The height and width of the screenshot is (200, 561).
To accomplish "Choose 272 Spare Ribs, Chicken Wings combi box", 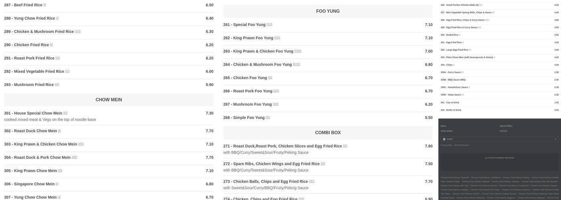I will pyautogui.click(x=272, y=164).
